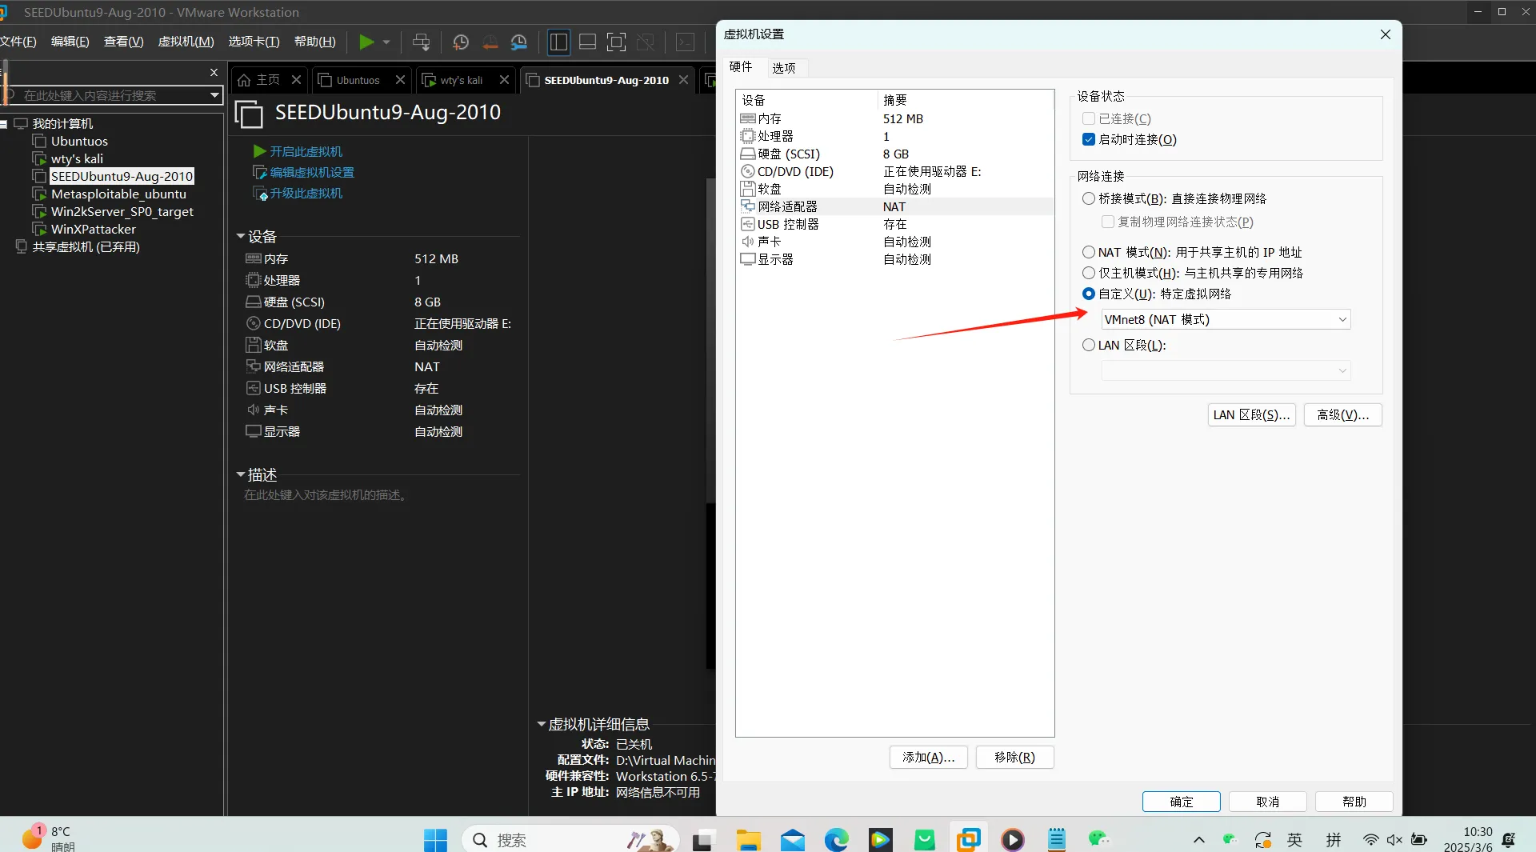The width and height of the screenshot is (1536, 852).
Task: Select 自定义(U) 特定虚拟网络 radio button
Action: point(1088,294)
